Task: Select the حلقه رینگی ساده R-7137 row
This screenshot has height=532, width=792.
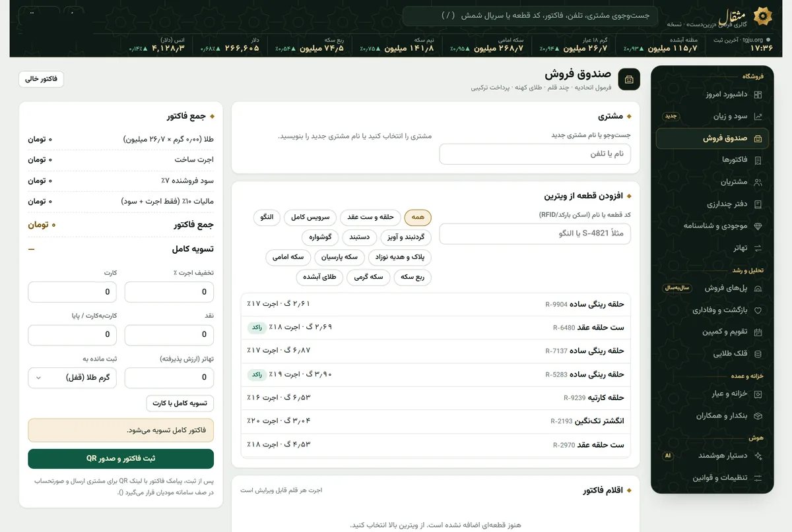Action: pyautogui.click(x=436, y=351)
